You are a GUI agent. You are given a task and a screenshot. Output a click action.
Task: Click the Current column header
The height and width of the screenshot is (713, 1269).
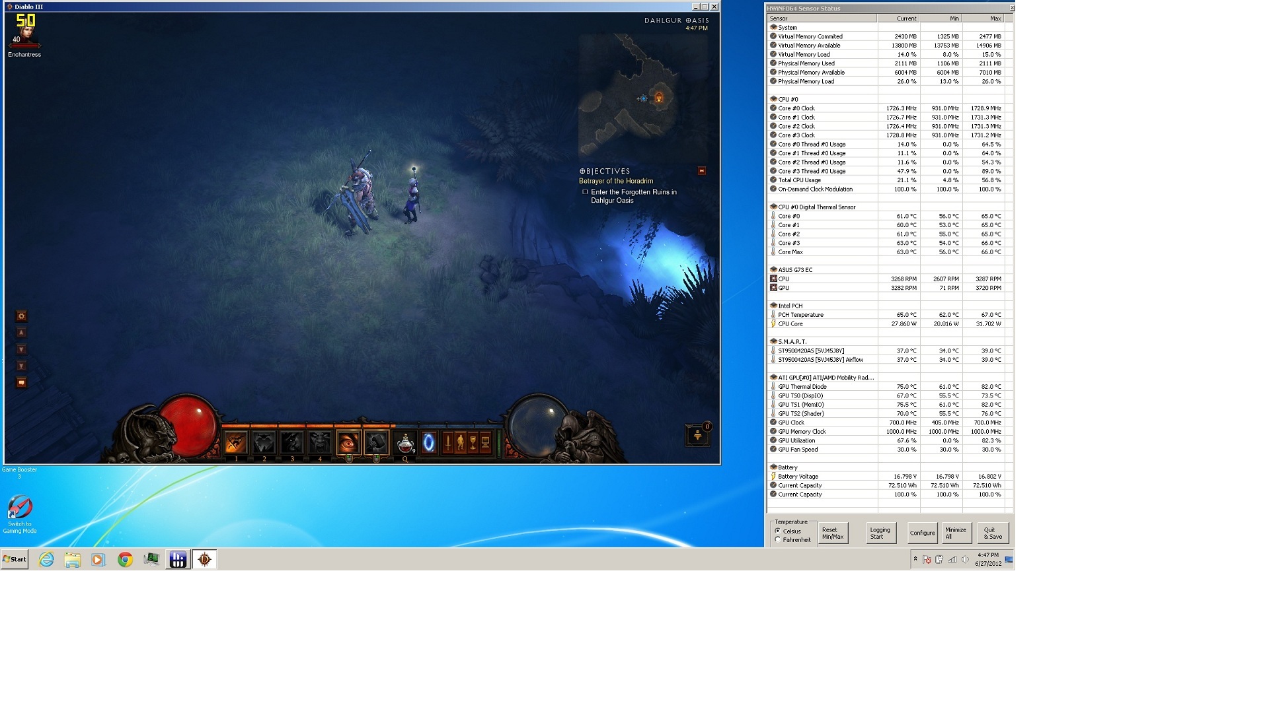[898, 18]
